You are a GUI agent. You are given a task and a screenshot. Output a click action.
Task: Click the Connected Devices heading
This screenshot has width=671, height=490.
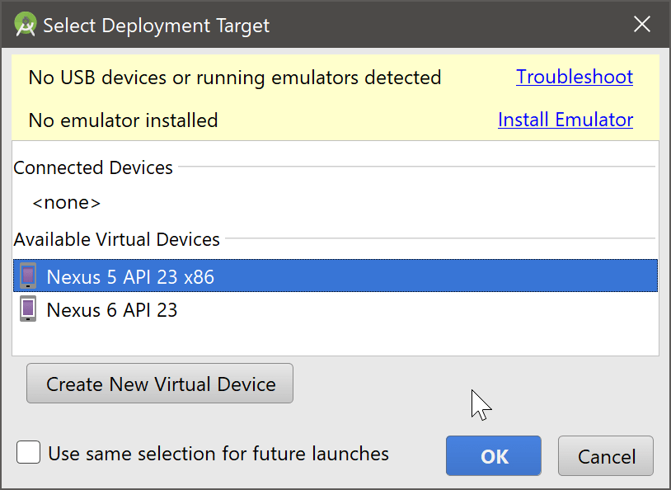(93, 167)
